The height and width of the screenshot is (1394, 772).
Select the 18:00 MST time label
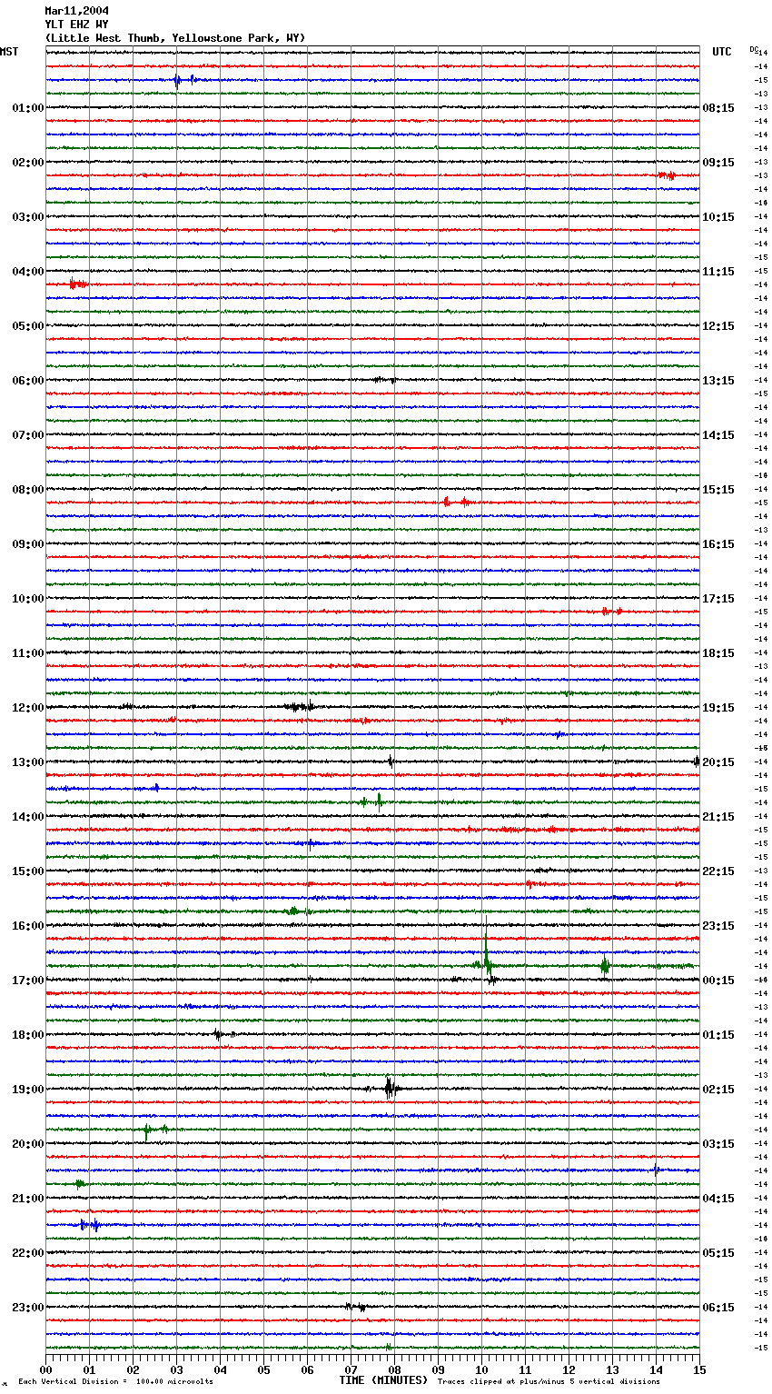pyautogui.click(x=27, y=1035)
